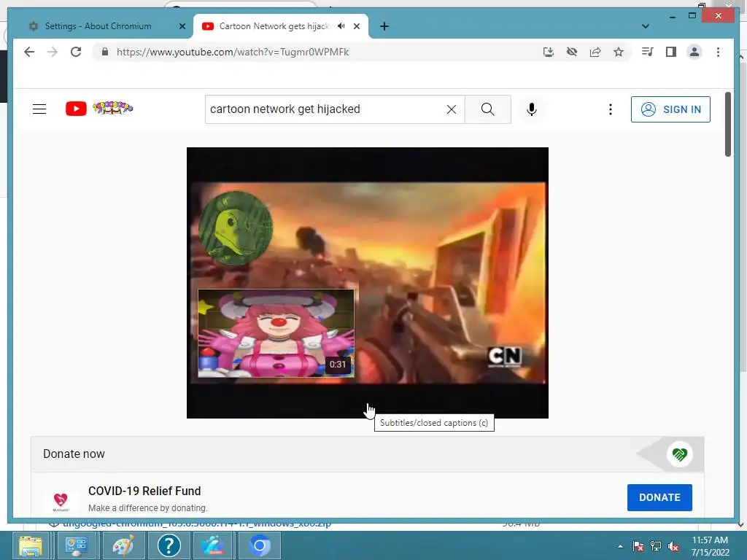This screenshot has height=560, width=747.
Task: Open the COVID-19 Relief Fund title
Action: point(144,491)
